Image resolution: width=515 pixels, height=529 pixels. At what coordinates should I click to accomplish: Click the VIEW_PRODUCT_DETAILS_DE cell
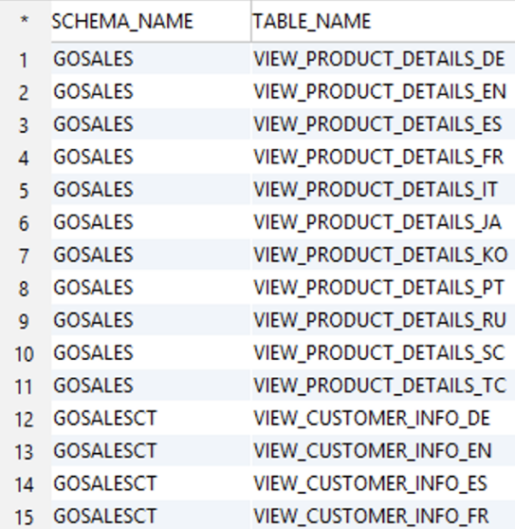[x=383, y=59]
